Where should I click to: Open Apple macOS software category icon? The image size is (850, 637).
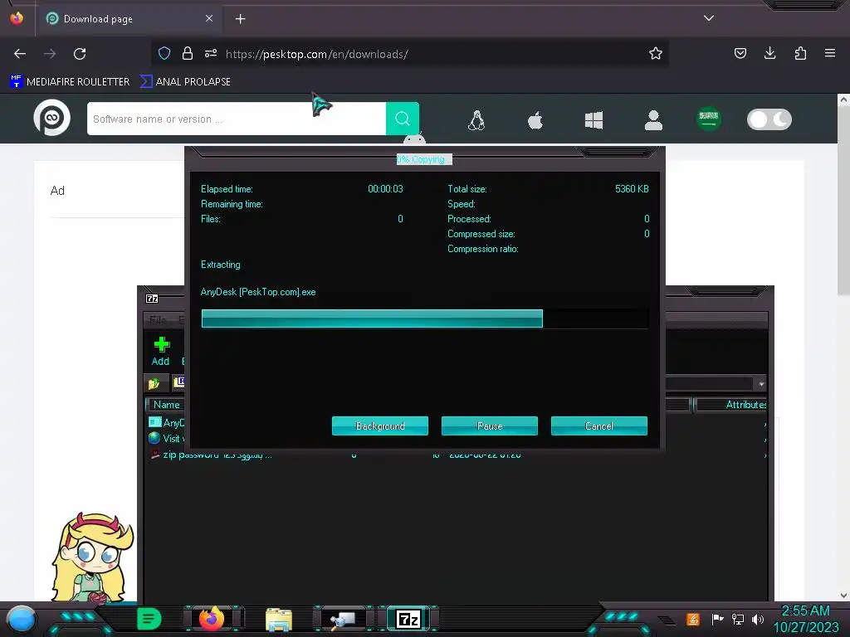(x=535, y=120)
